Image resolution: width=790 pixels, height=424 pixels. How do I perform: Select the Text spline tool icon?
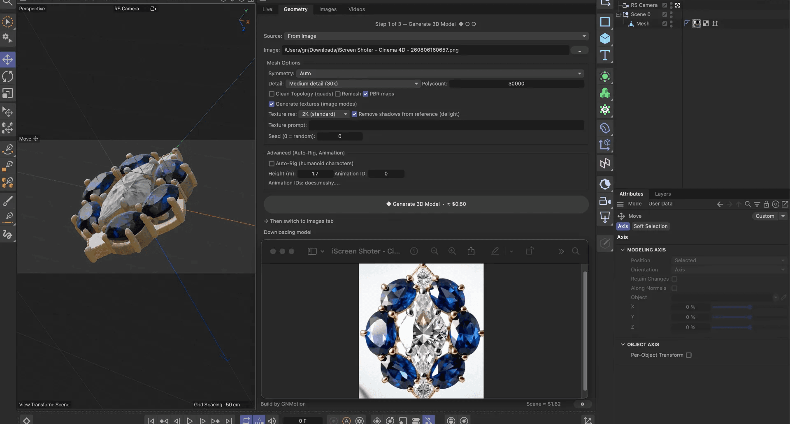(605, 55)
